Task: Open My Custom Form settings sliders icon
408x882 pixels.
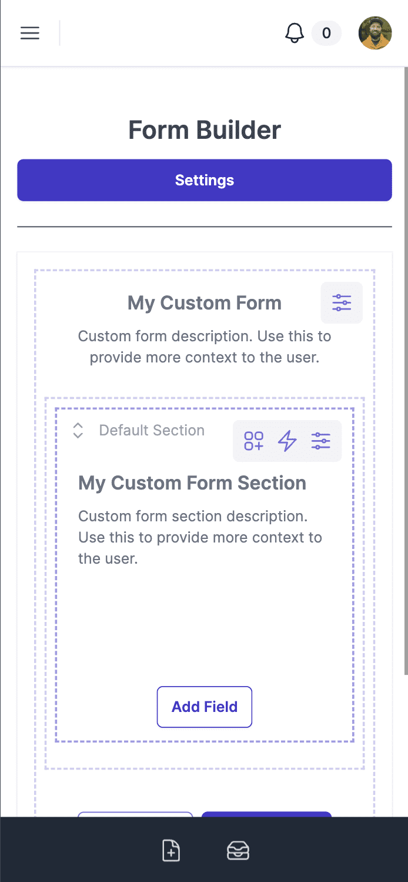Action: (342, 303)
